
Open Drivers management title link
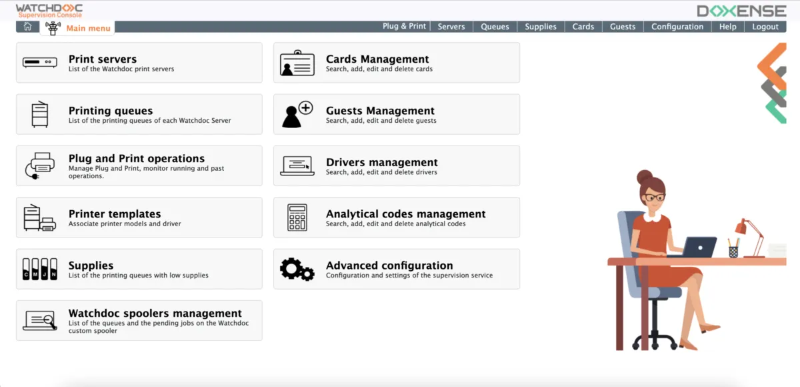click(x=382, y=162)
